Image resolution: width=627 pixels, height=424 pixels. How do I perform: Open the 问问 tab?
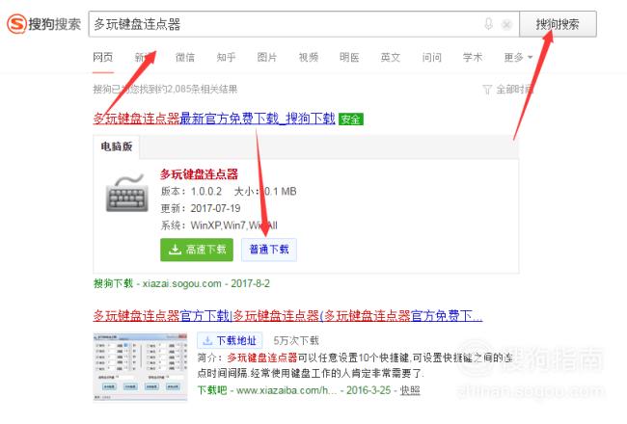click(432, 58)
